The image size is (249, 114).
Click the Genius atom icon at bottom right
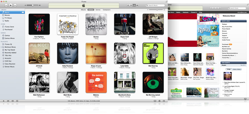pos(160,101)
